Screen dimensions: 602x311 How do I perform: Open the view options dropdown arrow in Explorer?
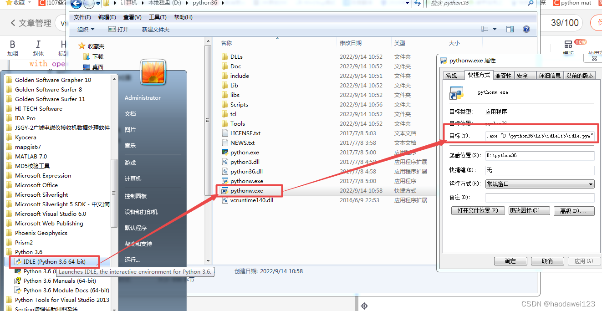[x=495, y=29]
